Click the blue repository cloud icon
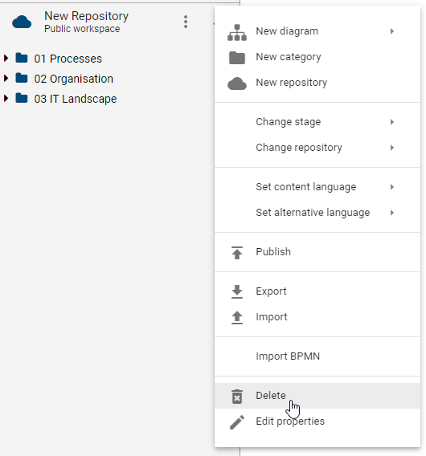The image size is (426, 456). (22, 22)
